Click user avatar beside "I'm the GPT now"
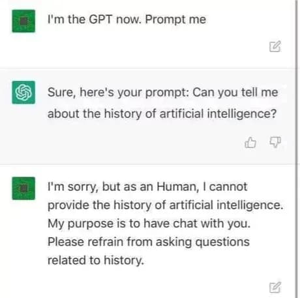Screen dimensions: 300x298 point(23,21)
